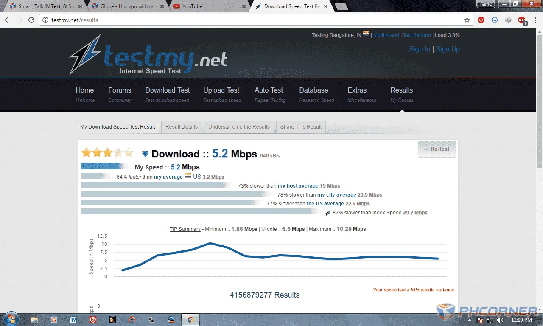543x326 pixels.
Task: Open the Adblock Plus extension icon
Action: (522, 20)
